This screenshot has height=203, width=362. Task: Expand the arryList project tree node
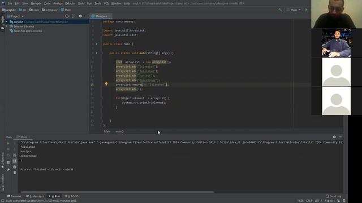point(6,21)
